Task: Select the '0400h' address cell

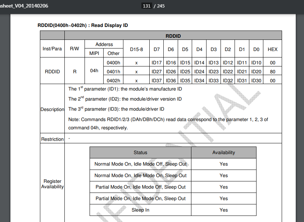Action: [113, 63]
